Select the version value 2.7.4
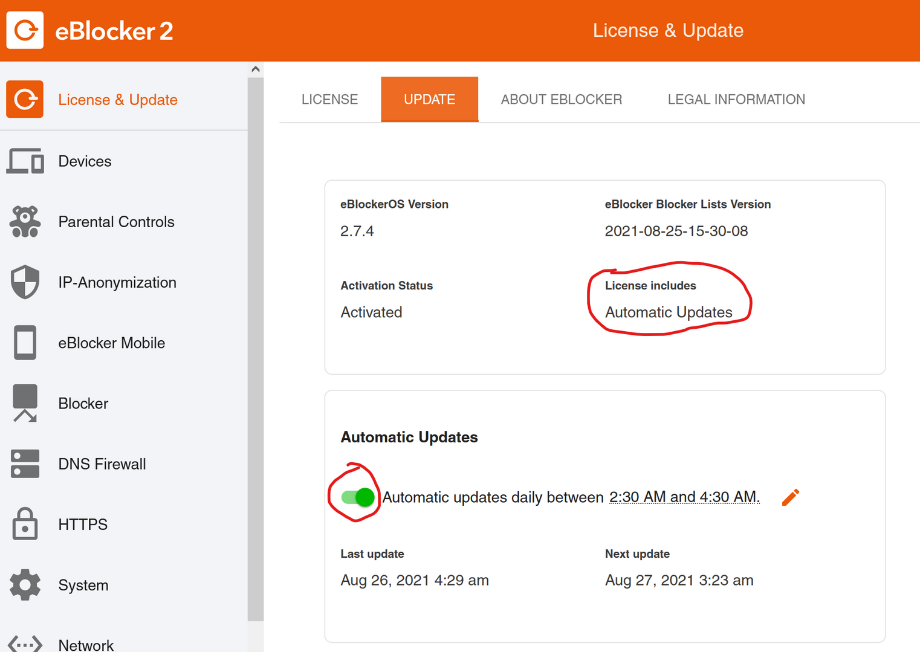The width and height of the screenshot is (920, 652). pos(357,231)
